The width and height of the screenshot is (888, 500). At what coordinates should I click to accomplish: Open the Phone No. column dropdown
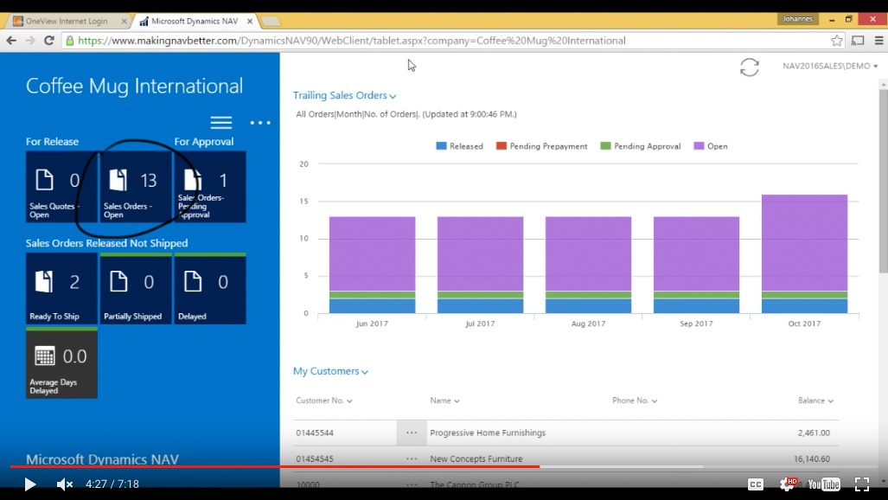click(x=635, y=401)
